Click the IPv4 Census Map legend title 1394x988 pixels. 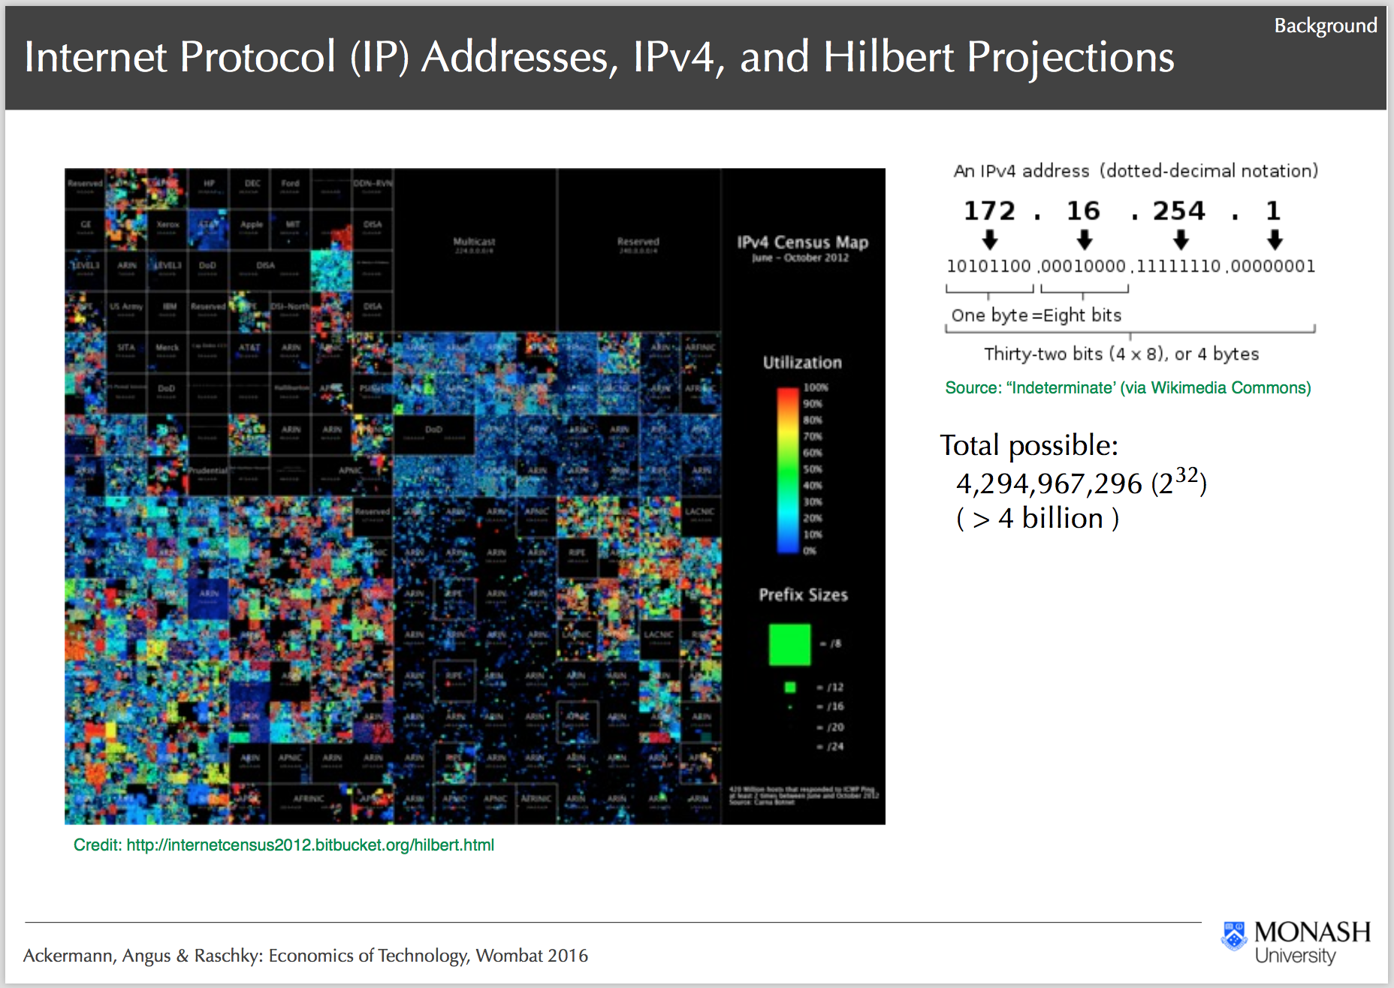tap(802, 242)
